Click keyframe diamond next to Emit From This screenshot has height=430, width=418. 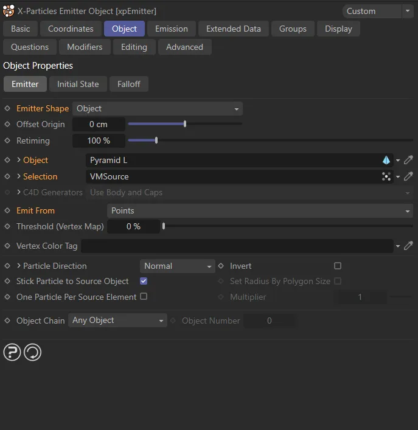7,210
